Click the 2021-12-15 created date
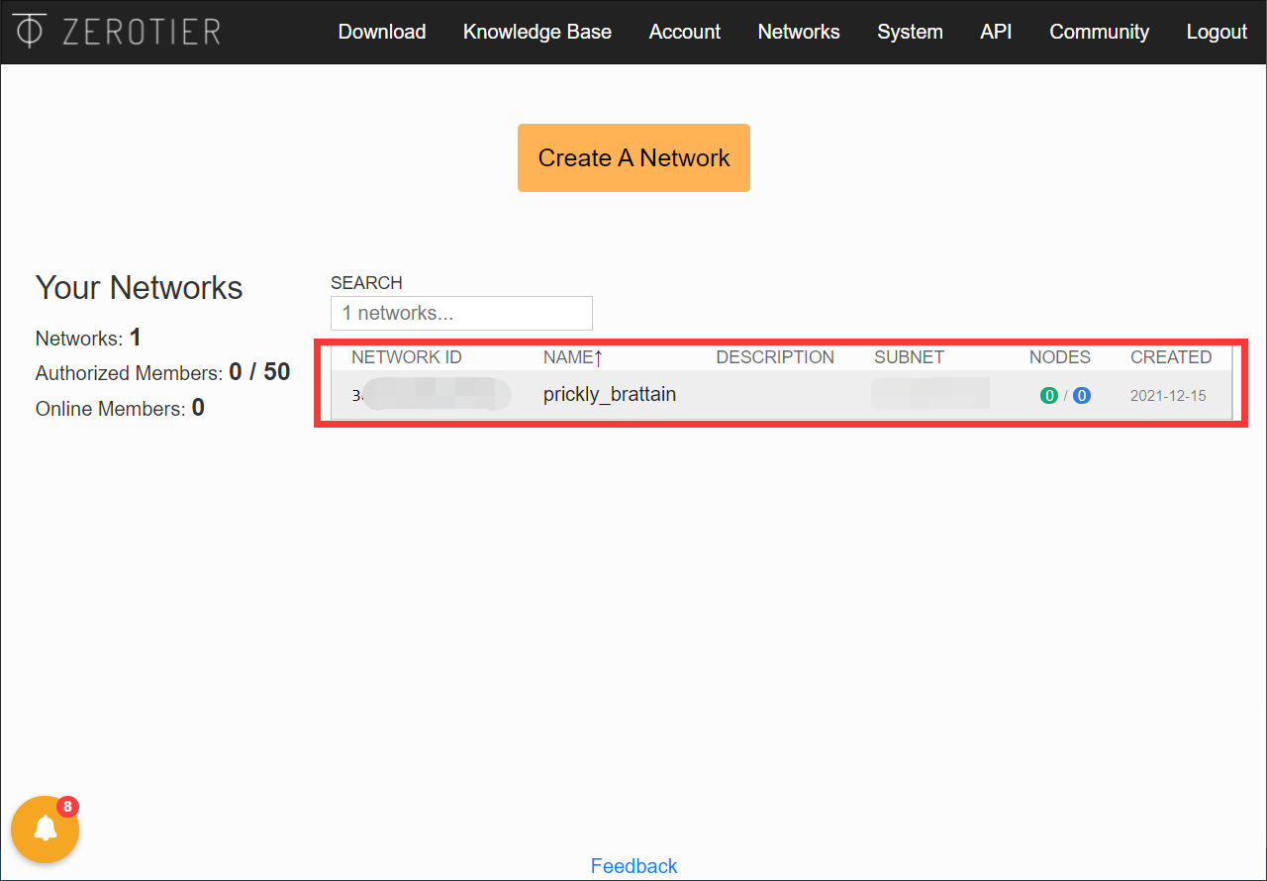 pyautogui.click(x=1168, y=396)
